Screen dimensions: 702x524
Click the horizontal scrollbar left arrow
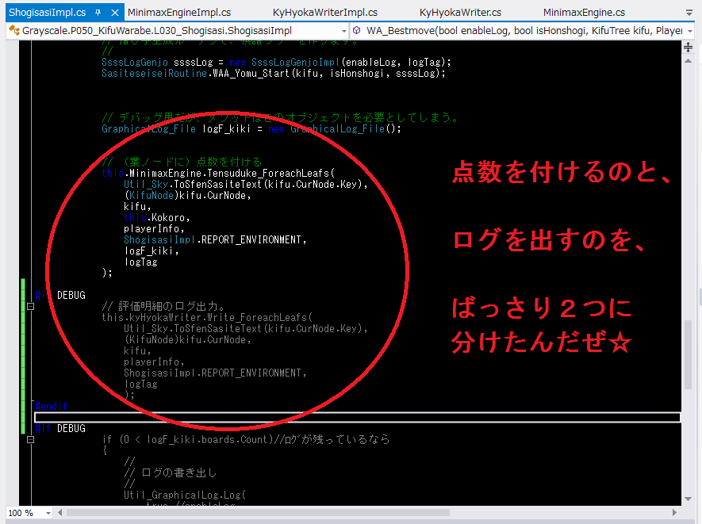point(59,513)
